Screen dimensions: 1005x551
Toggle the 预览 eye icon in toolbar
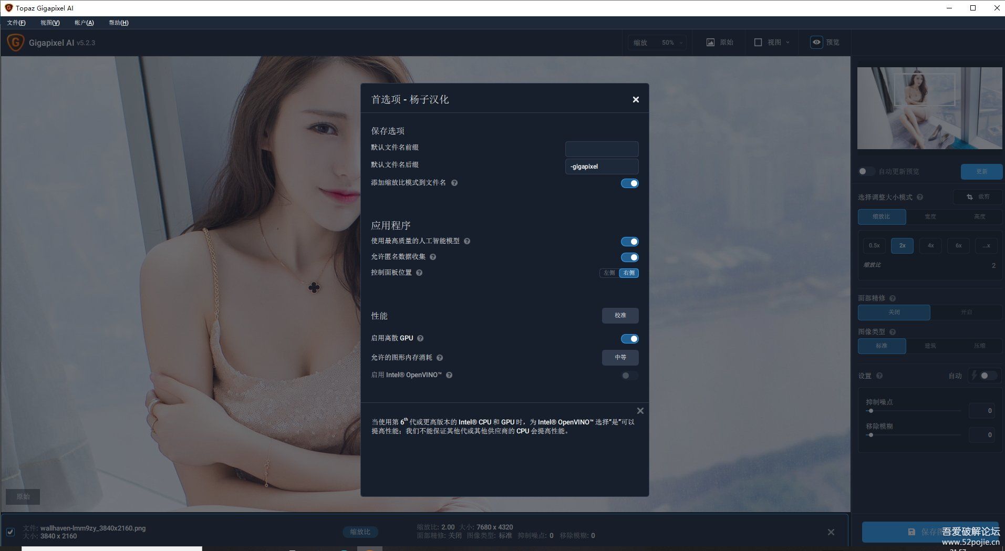tap(816, 42)
